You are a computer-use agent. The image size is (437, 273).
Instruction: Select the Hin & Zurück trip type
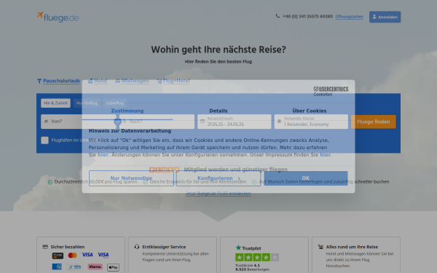[55, 103]
